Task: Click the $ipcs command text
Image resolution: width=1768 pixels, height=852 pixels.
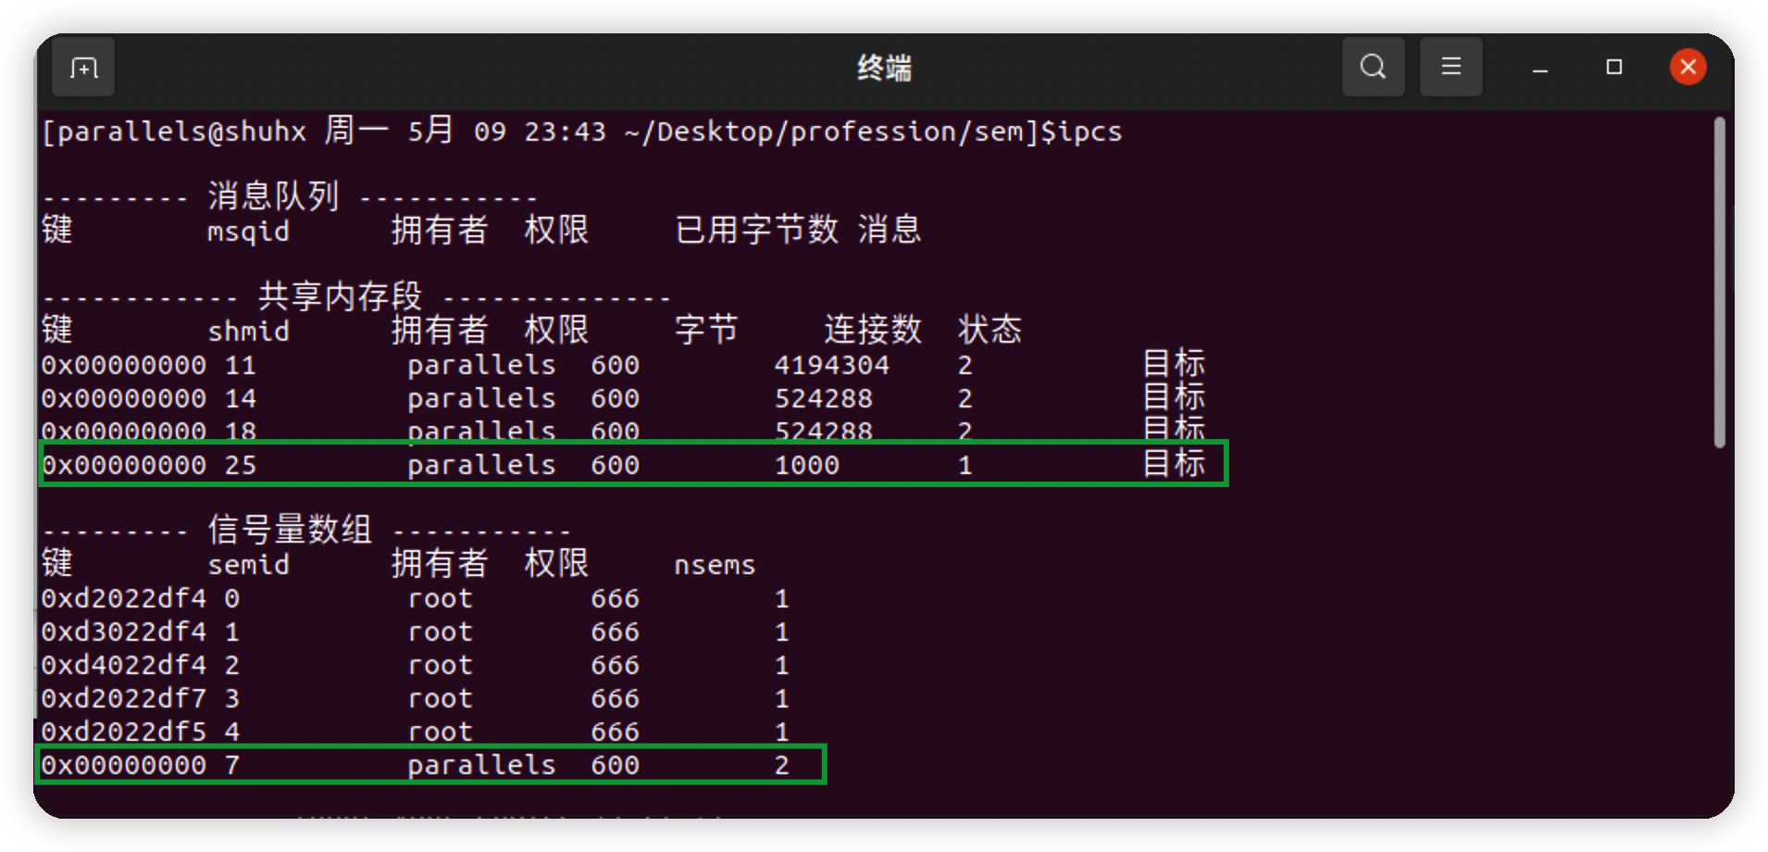Action: click(x=1081, y=132)
